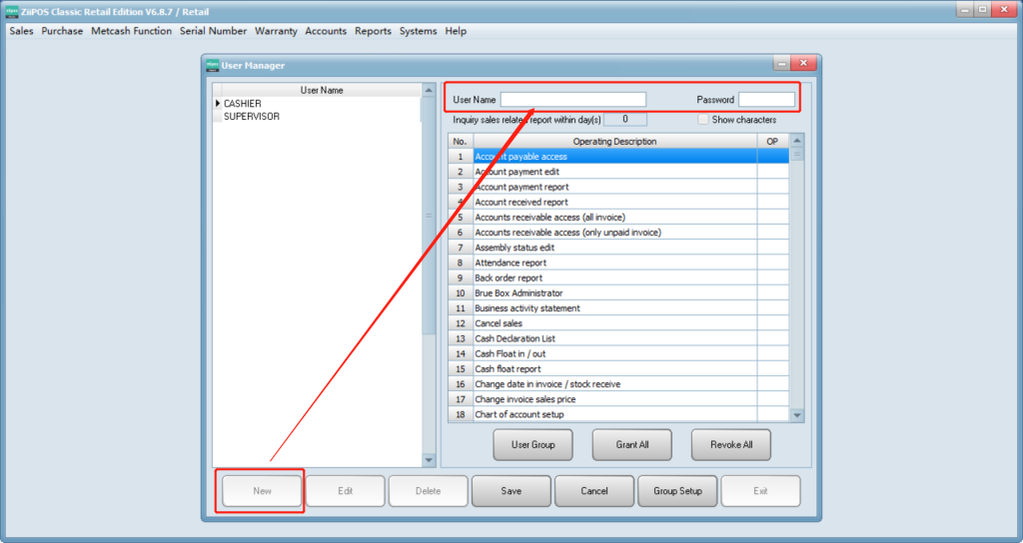1023x543 pixels.
Task: Enable the Show characters checkbox
Action: (x=703, y=120)
